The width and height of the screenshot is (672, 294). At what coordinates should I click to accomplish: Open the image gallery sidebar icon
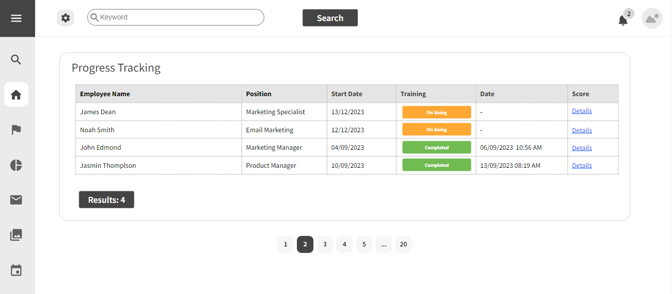click(x=16, y=234)
